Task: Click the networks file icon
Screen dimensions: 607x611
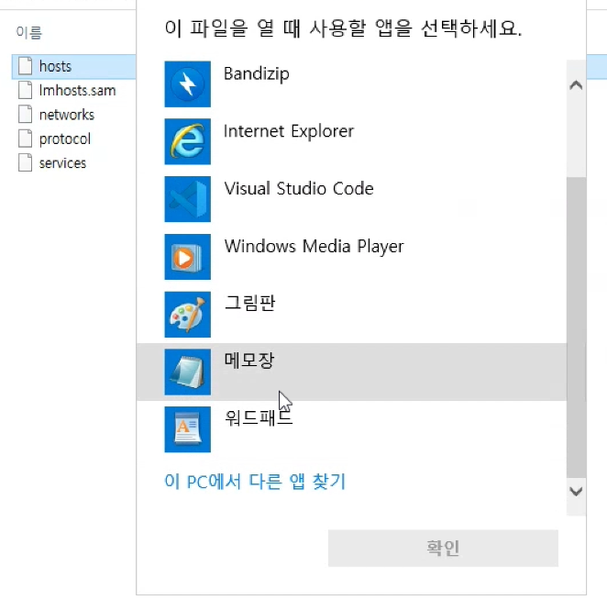Action: pyautogui.click(x=26, y=115)
